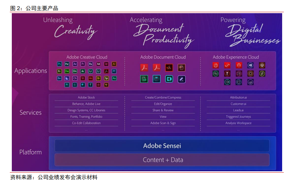Image resolution: width=291 pixels, height=190 pixels.
Task: Select the Character Animator Ch icon
Action: [x=75, y=78]
